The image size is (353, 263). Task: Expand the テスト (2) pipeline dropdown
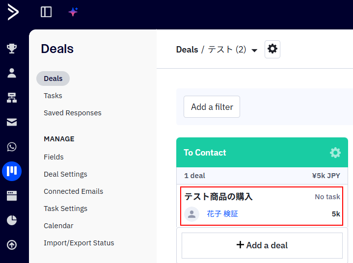click(254, 50)
